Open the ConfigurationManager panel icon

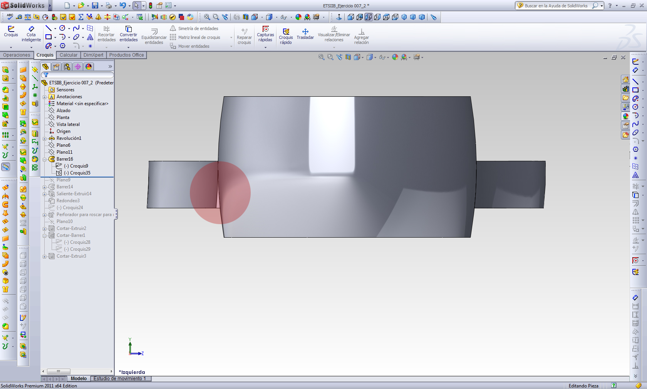(67, 67)
